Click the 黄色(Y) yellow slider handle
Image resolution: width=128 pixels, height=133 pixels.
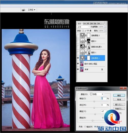point(95,114)
